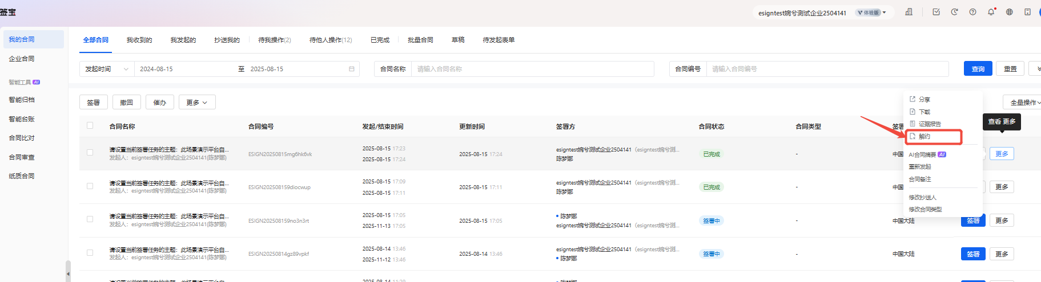Viewport: 1041px width, 282px height.
Task: Expand more search filters with double chevron
Action: tap(1036, 69)
